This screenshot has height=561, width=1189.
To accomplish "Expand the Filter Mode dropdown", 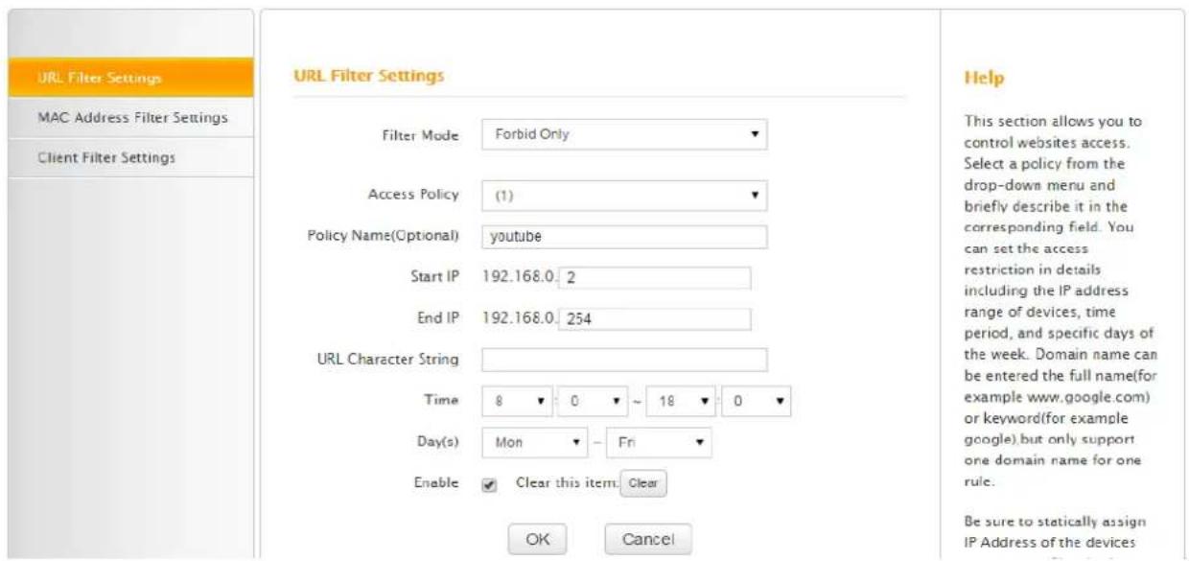I will pos(624,135).
